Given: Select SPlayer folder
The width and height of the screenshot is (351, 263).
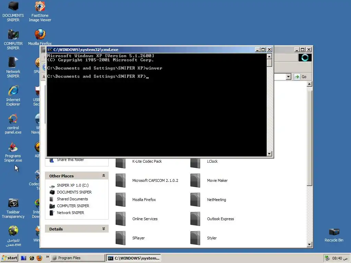Looking at the screenshot, I should click(130, 238).
